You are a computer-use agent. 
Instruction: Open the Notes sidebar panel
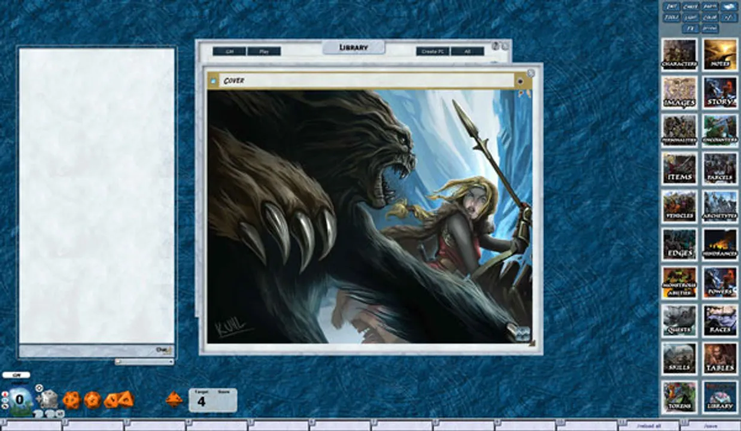click(720, 54)
